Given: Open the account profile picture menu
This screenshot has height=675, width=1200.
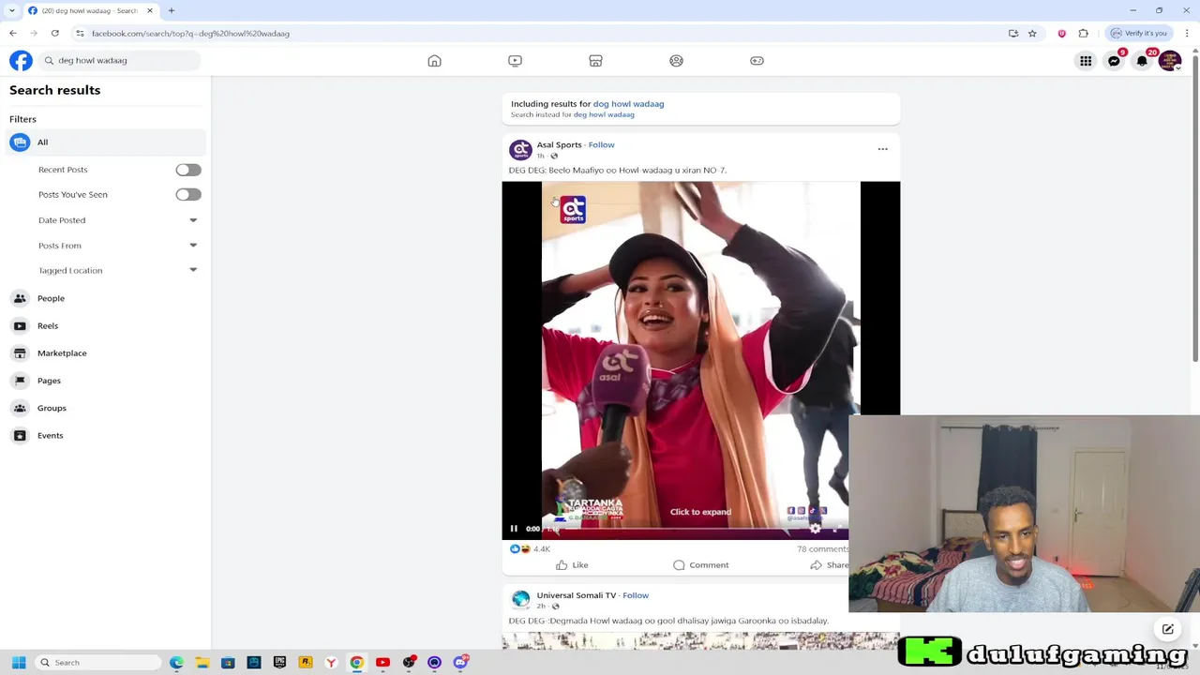Looking at the screenshot, I should tap(1170, 61).
